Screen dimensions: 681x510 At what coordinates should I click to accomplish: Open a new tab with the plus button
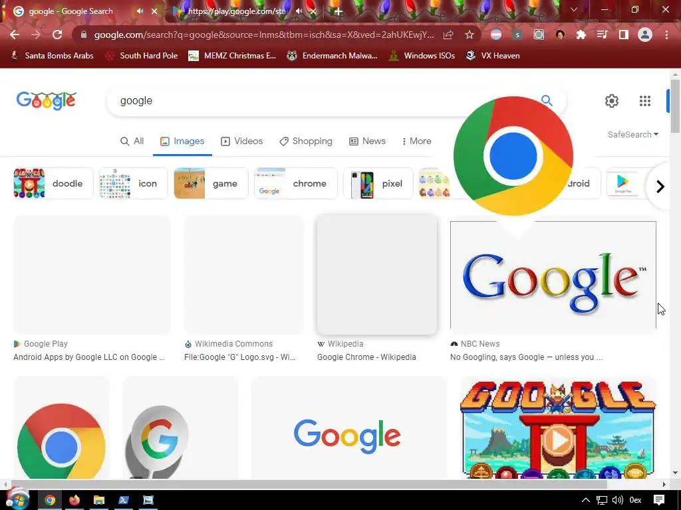(x=339, y=11)
